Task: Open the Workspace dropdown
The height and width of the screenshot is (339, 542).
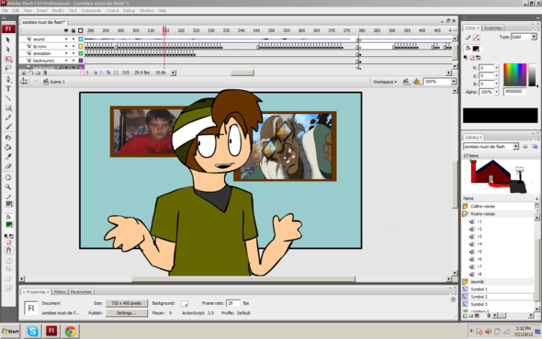Action: (x=385, y=82)
